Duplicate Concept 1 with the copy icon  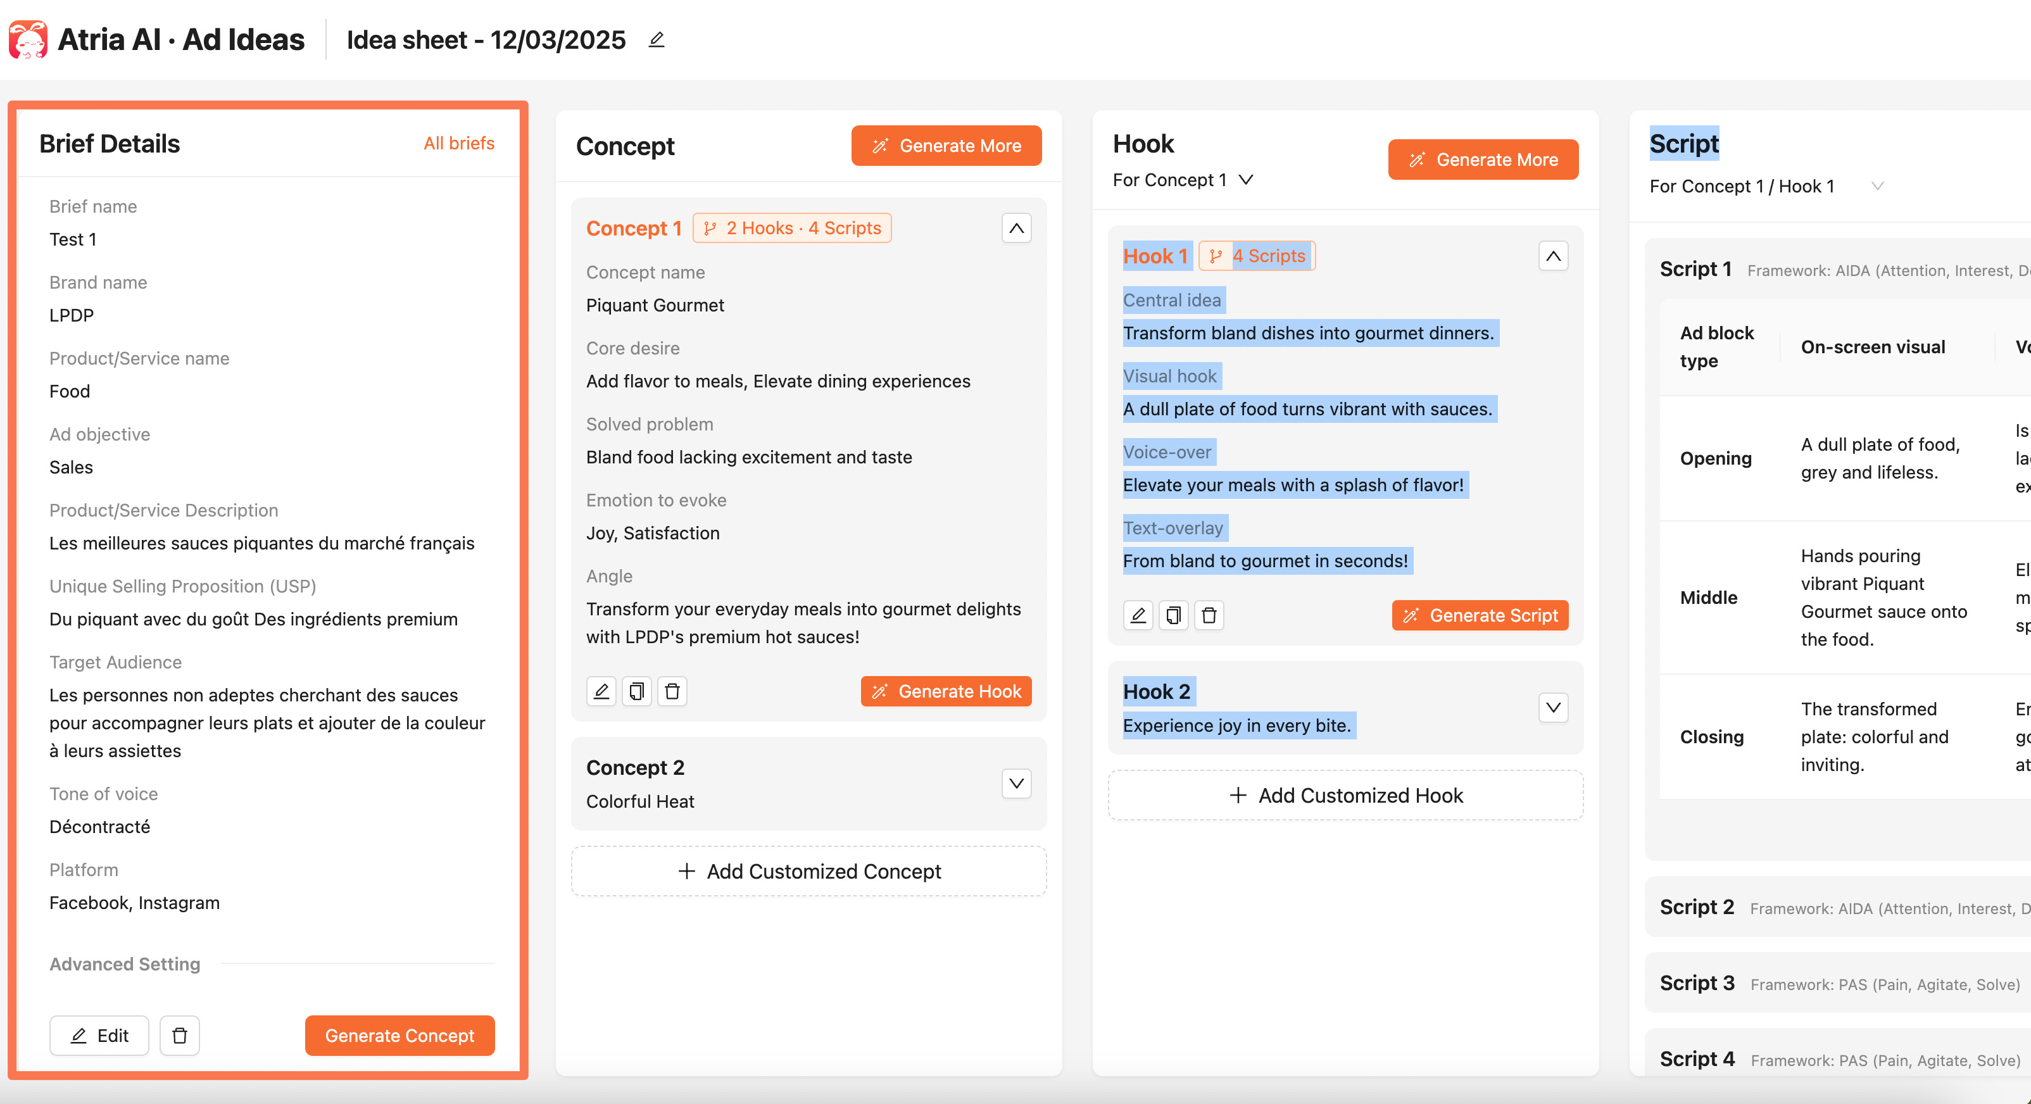636,691
